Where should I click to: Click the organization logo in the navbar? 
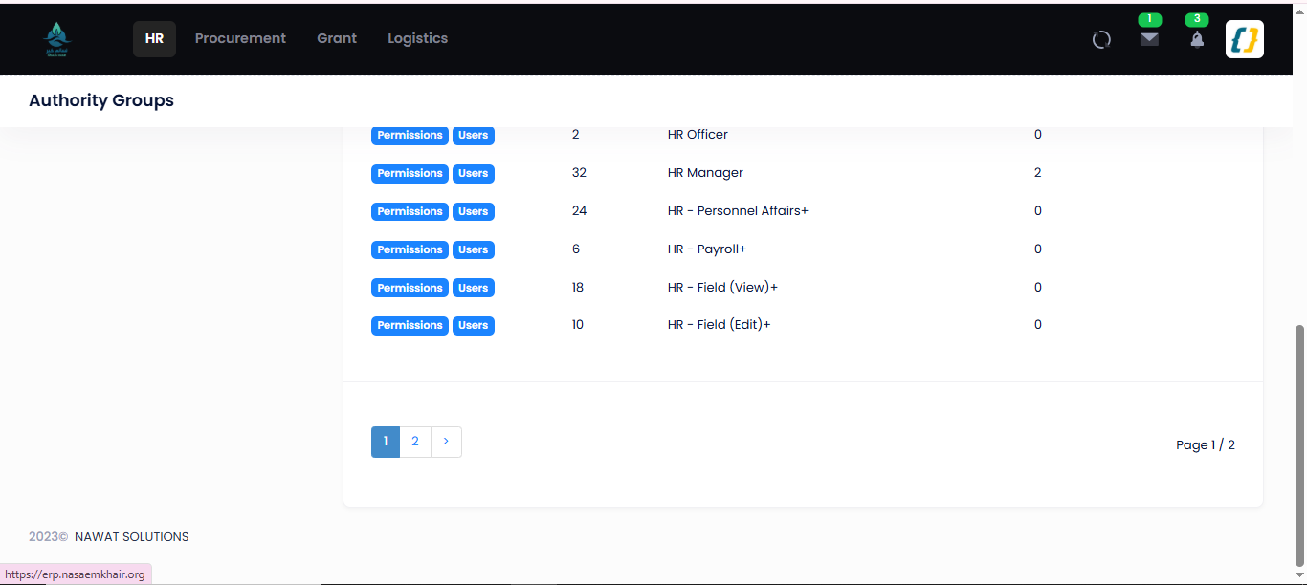coord(56,39)
